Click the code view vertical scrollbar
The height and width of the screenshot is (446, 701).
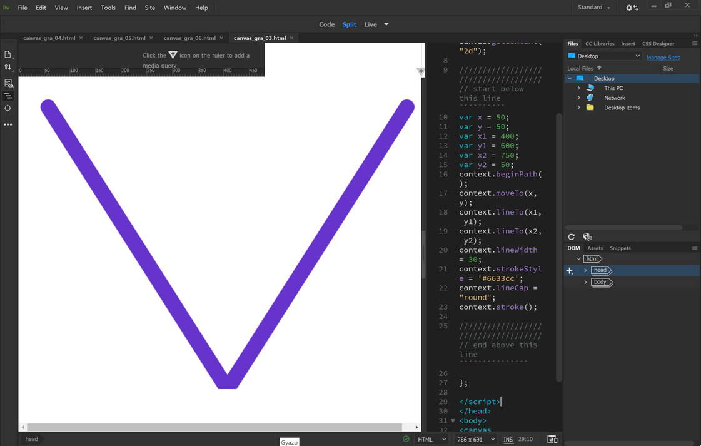(559, 247)
